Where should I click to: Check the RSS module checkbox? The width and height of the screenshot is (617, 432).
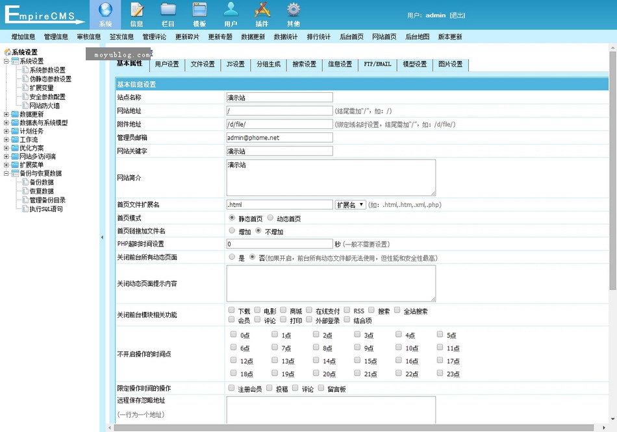point(347,310)
